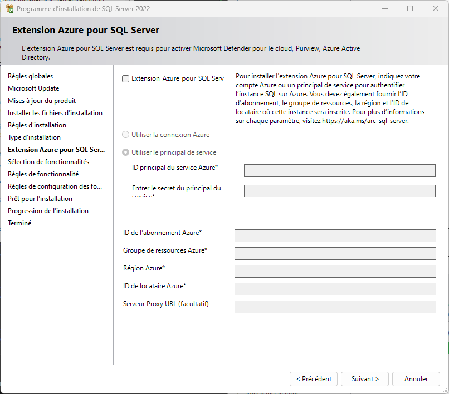449x394 pixels.
Task: Click the 'Région Azure' input field
Action: (335, 271)
